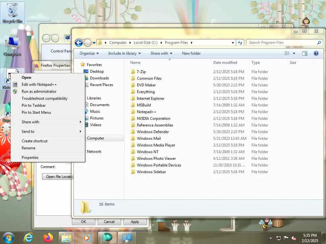Viewport: 326px width, 244px height.
Task: Click Apply in Firefox Properties dialog
Action: point(135,221)
